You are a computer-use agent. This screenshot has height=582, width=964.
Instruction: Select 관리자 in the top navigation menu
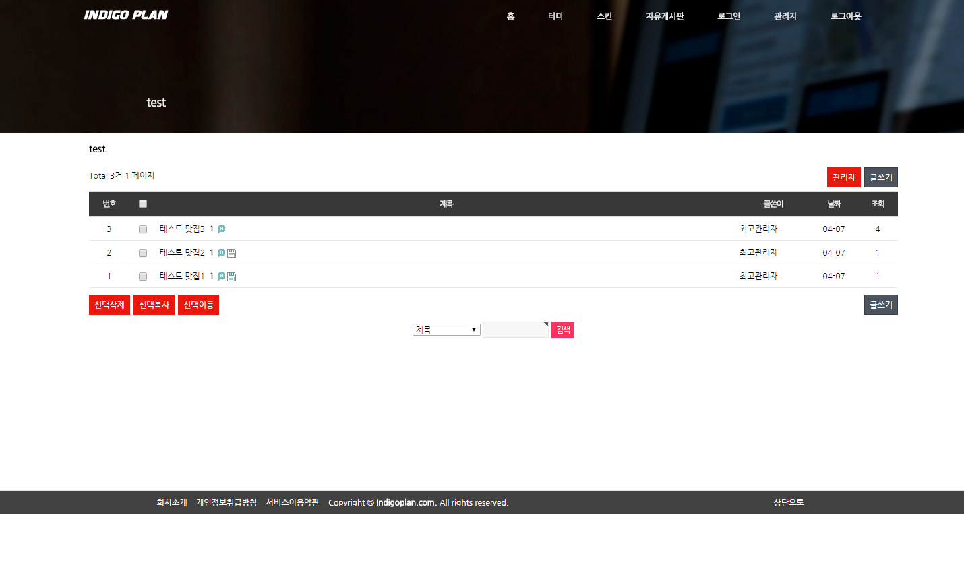[785, 16]
